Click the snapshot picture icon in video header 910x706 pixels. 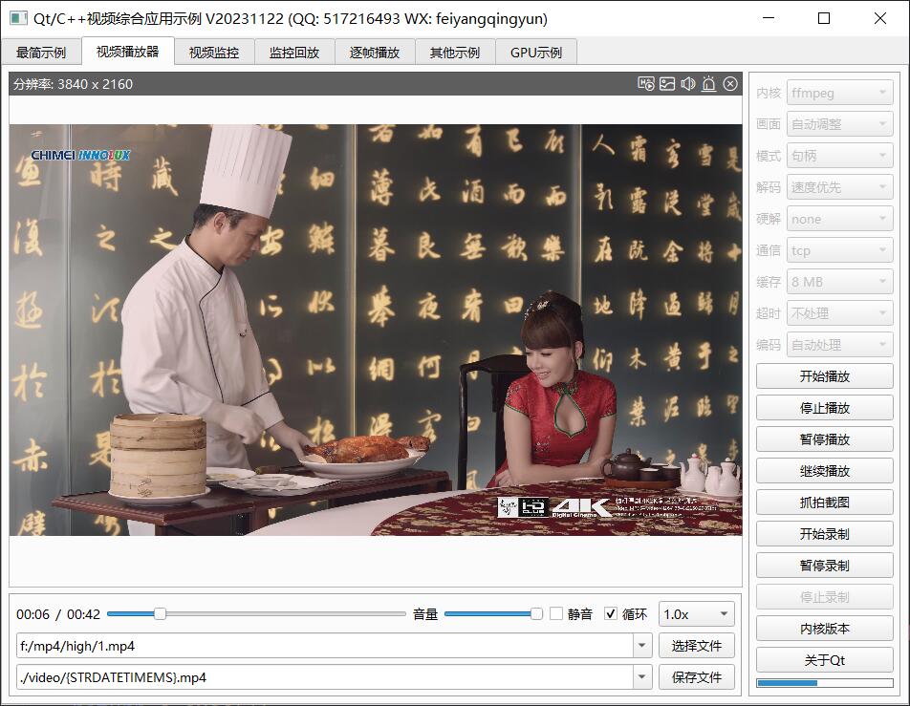point(667,84)
